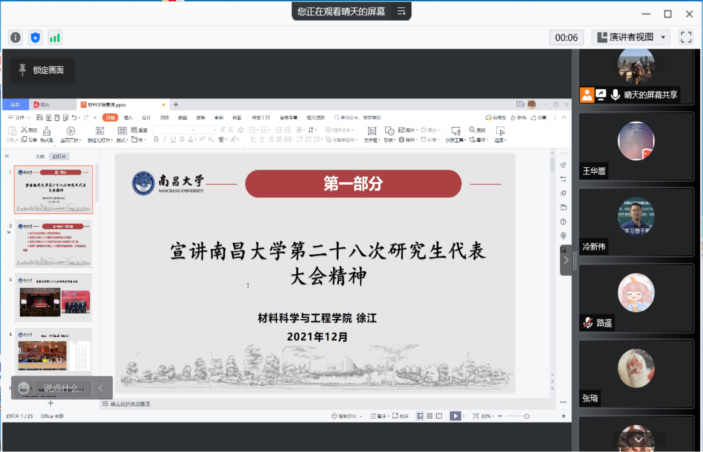Add a new document tab with plus
The height and width of the screenshot is (452, 703).
(x=176, y=104)
